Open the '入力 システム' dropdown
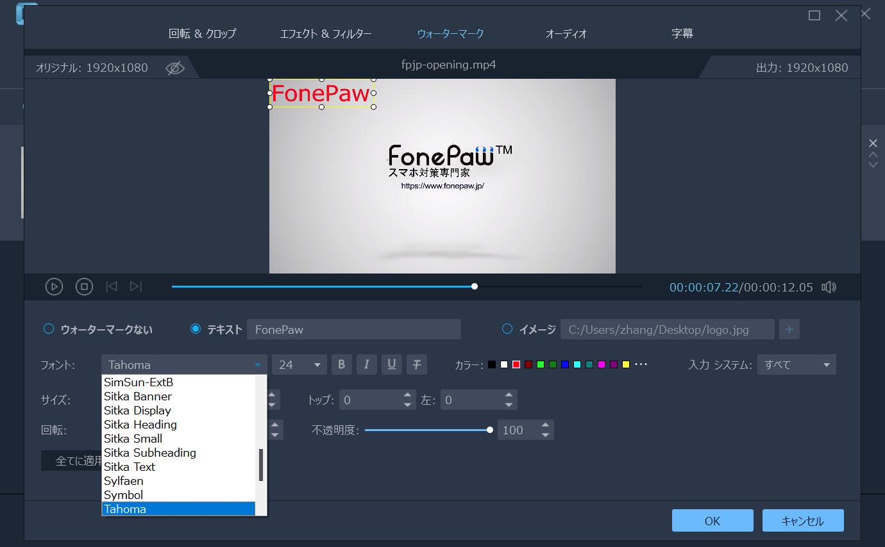The image size is (885, 547). click(796, 364)
